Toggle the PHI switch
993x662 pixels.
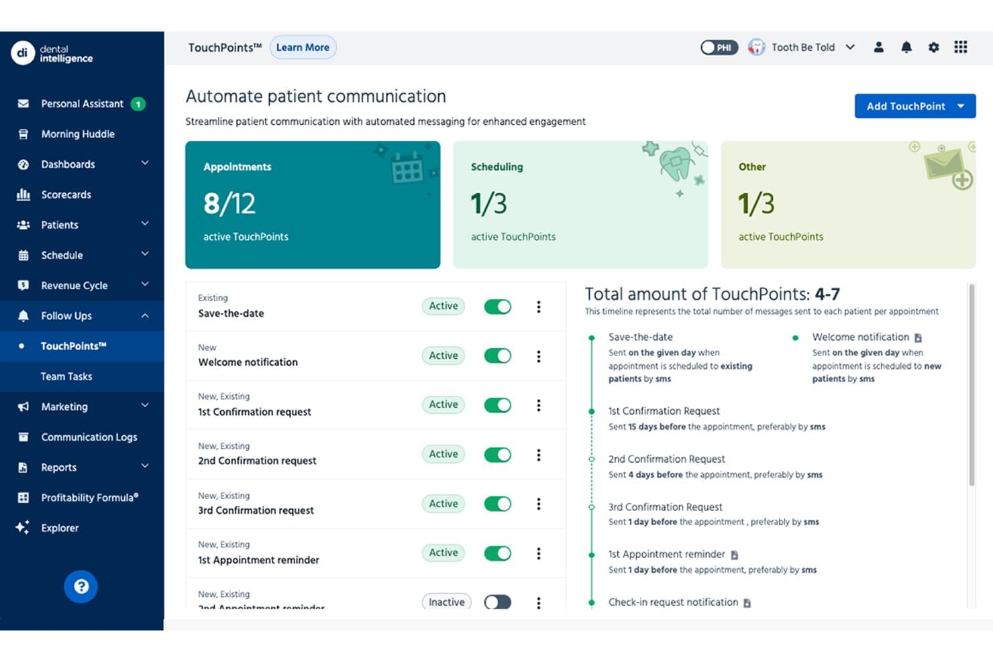coord(719,48)
